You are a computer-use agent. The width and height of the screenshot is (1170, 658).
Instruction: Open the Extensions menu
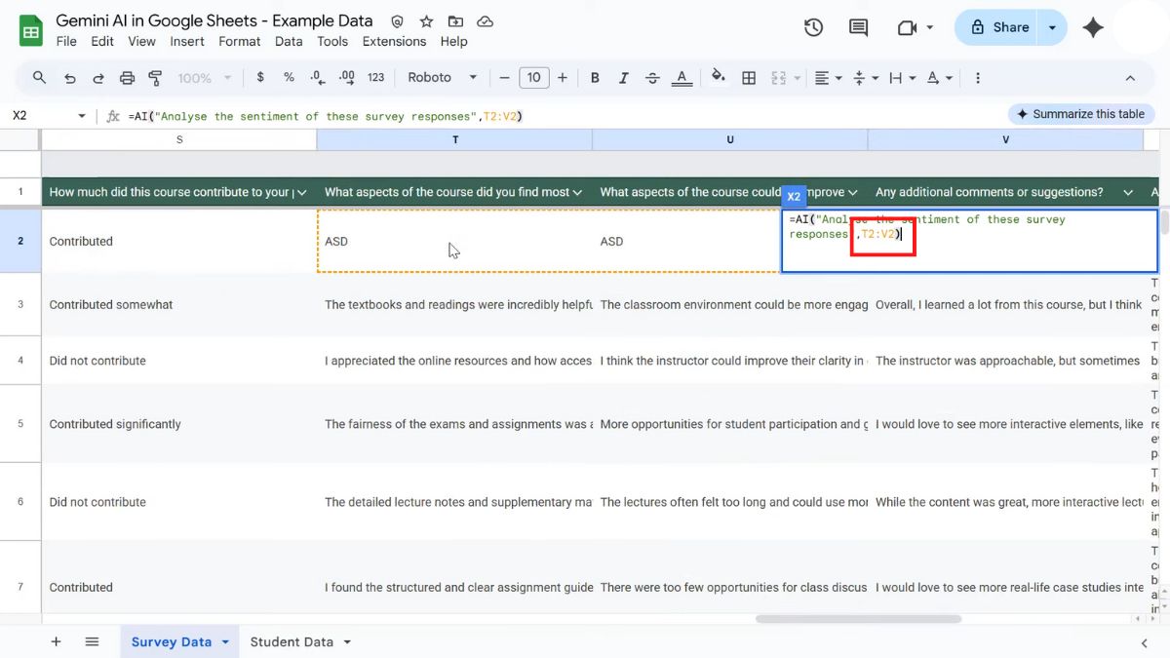click(x=394, y=41)
